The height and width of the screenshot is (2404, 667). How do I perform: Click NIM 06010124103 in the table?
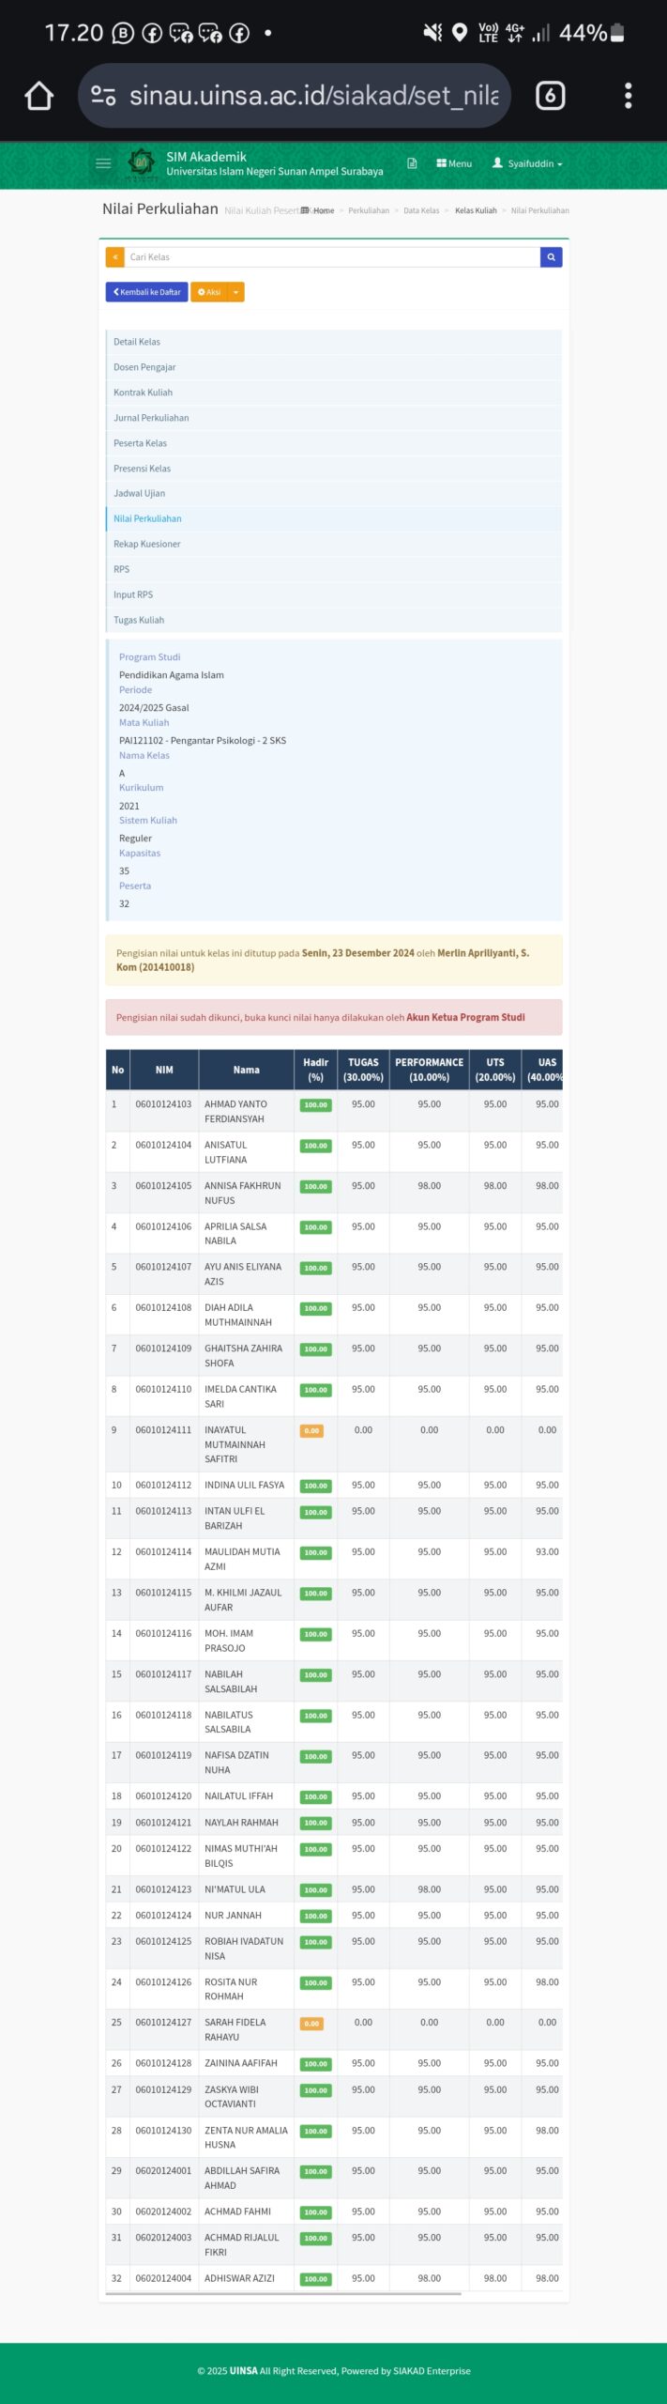point(163,1104)
